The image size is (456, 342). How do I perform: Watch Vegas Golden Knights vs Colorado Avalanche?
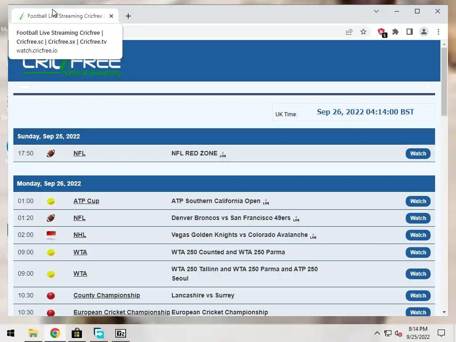(x=418, y=235)
